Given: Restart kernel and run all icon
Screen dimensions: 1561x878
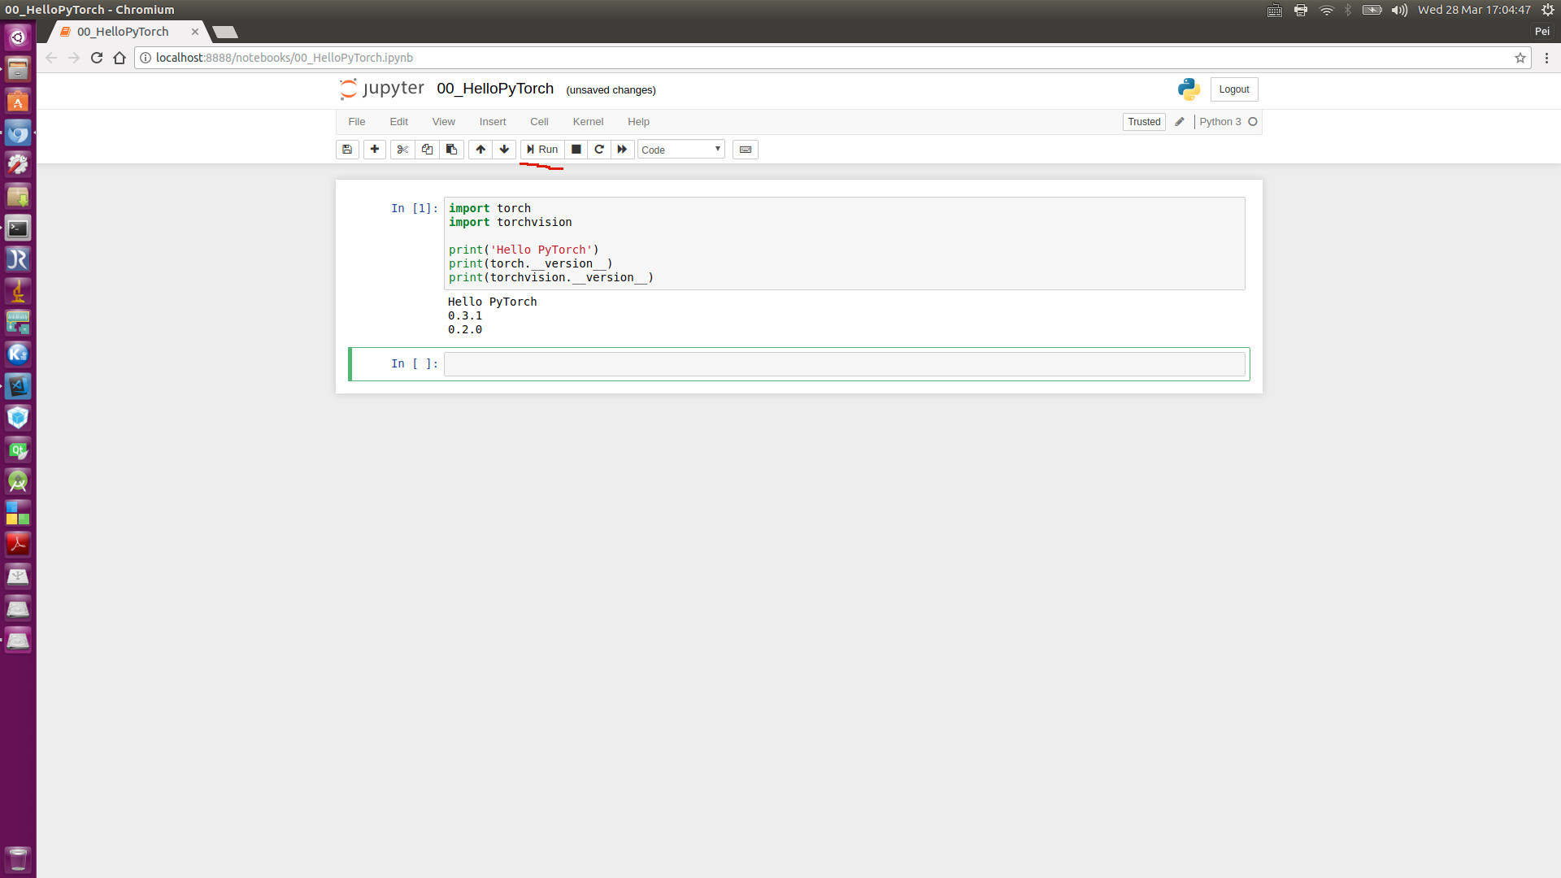Looking at the screenshot, I should click(622, 150).
